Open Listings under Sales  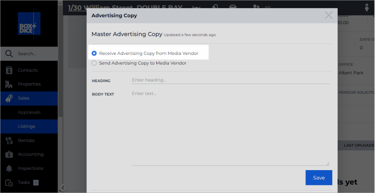click(29, 126)
